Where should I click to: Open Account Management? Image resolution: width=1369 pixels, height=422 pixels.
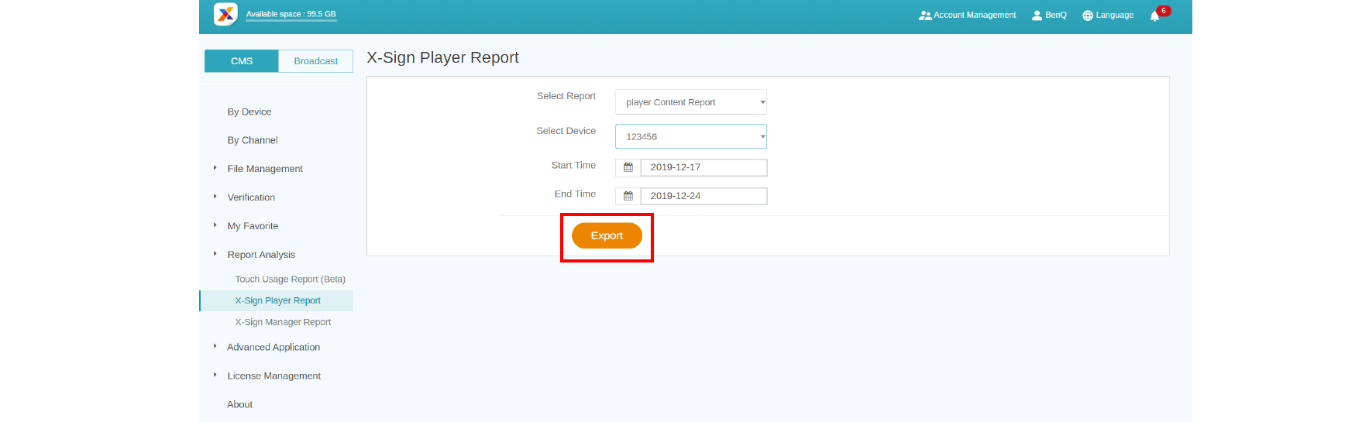[967, 15]
